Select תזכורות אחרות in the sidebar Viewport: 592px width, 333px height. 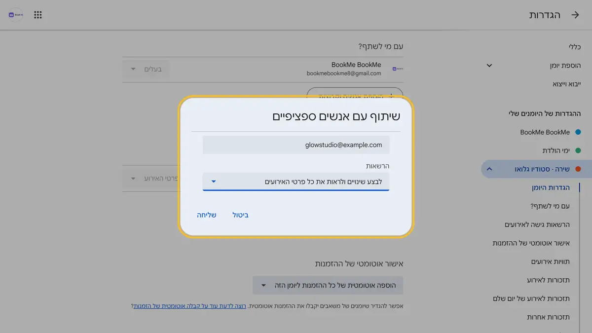[x=548, y=317]
